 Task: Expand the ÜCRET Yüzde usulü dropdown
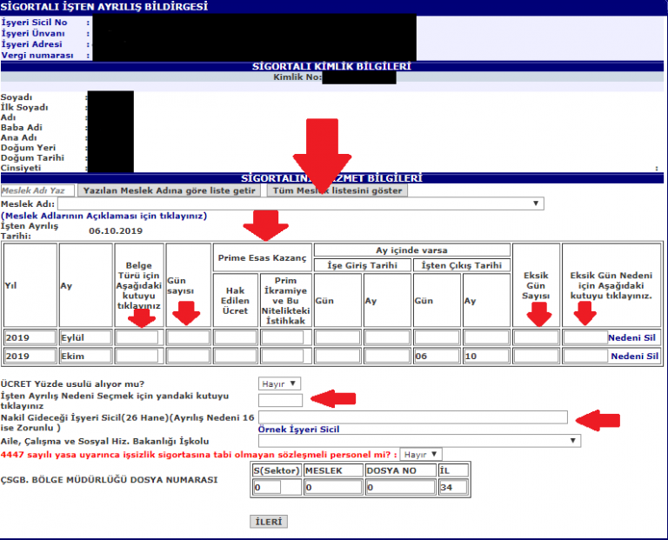point(280,383)
